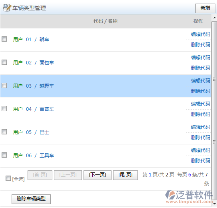The width and height of the screenshot is (217, 208).
Task: Click the scrollbar down arrow
Action: 214,204
